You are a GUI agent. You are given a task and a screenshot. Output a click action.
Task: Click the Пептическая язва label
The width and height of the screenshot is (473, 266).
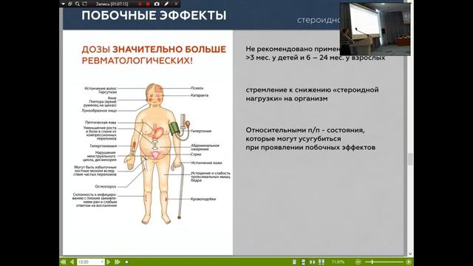tap(101, 123)
